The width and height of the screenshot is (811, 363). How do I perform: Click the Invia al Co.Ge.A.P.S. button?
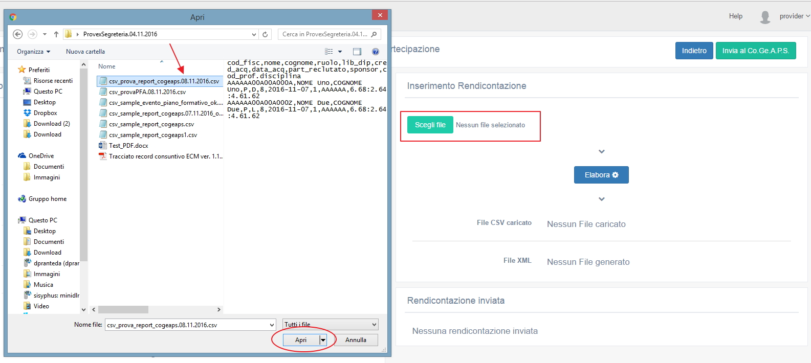(755, 51)
